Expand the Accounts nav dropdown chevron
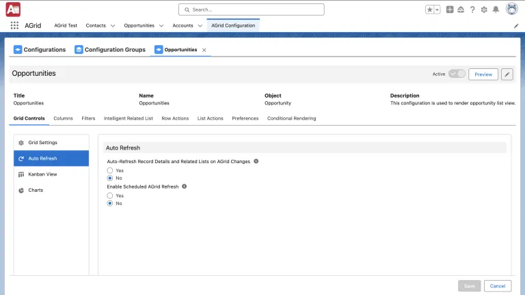 (x=200, y=26)
